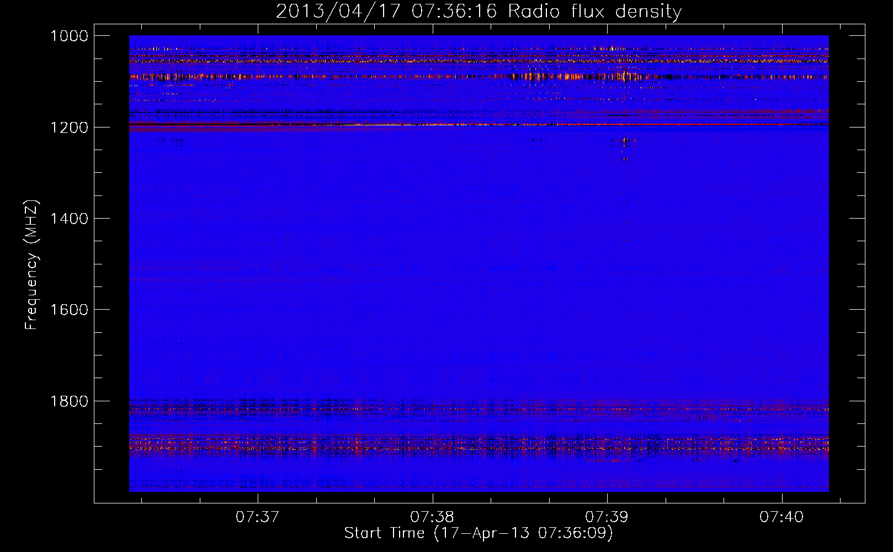Click the 1000 frequency tick label
This screenshot has height=552, width=893.
pyautogui.click(x=69, y=36)
